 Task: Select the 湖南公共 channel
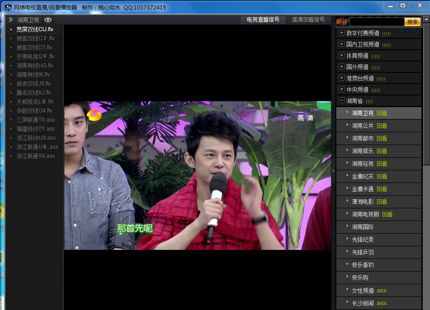click(x=363, y=126)
